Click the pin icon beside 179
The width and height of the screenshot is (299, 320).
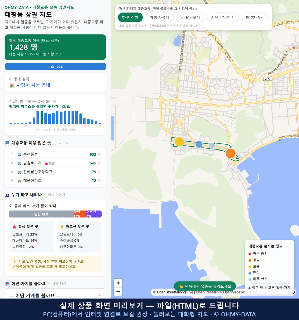click(x=99, y=172)
